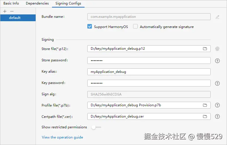The height and width of the screenshot is (145, 227).
Task: Click the Key alias field
Action: (x=149, y=72)
